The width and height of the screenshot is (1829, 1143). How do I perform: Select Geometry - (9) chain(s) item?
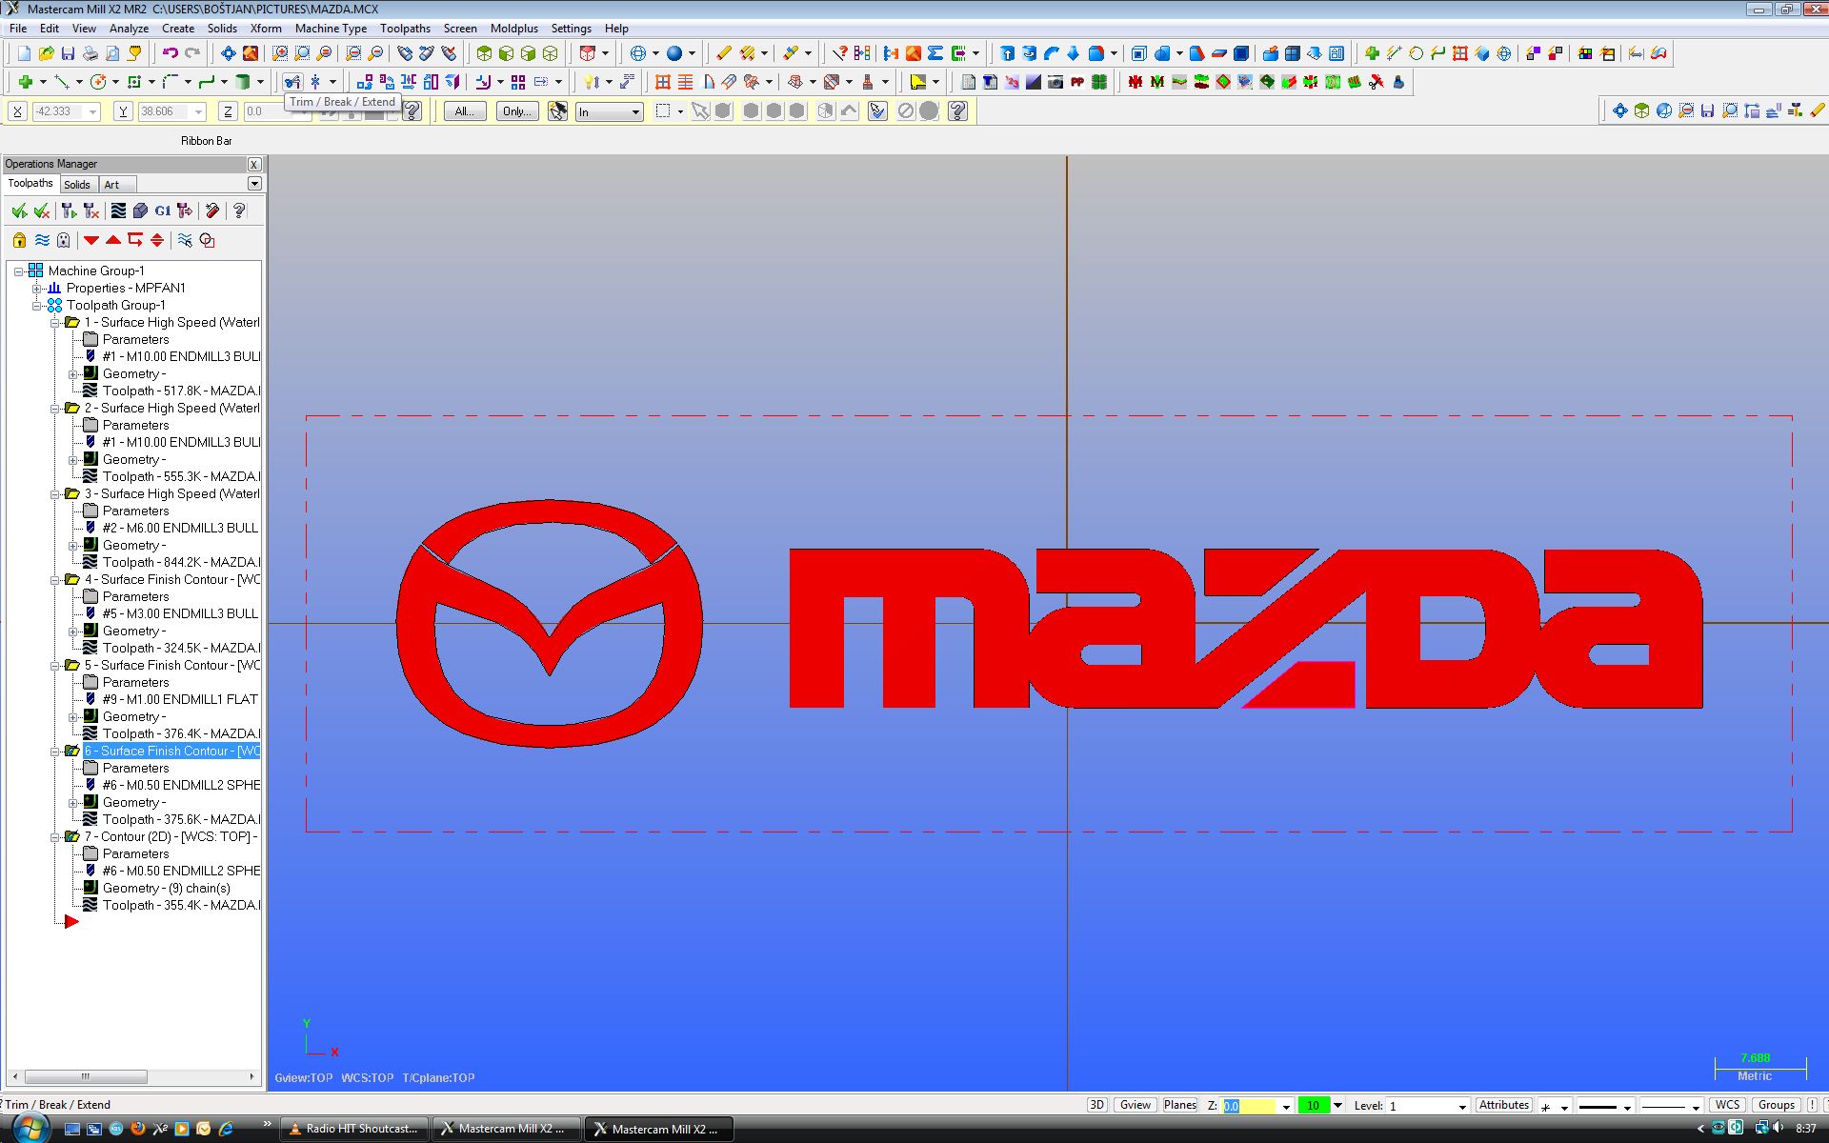click(x=166, y=889)
